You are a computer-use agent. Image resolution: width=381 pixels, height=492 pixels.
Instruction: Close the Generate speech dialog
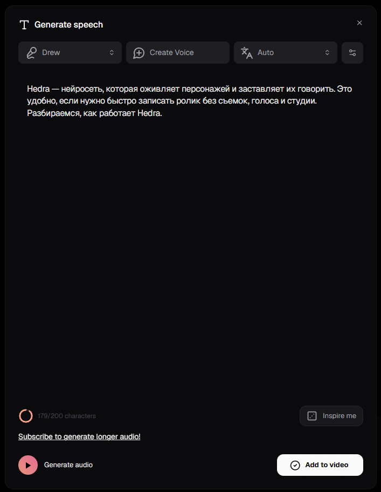359,23
